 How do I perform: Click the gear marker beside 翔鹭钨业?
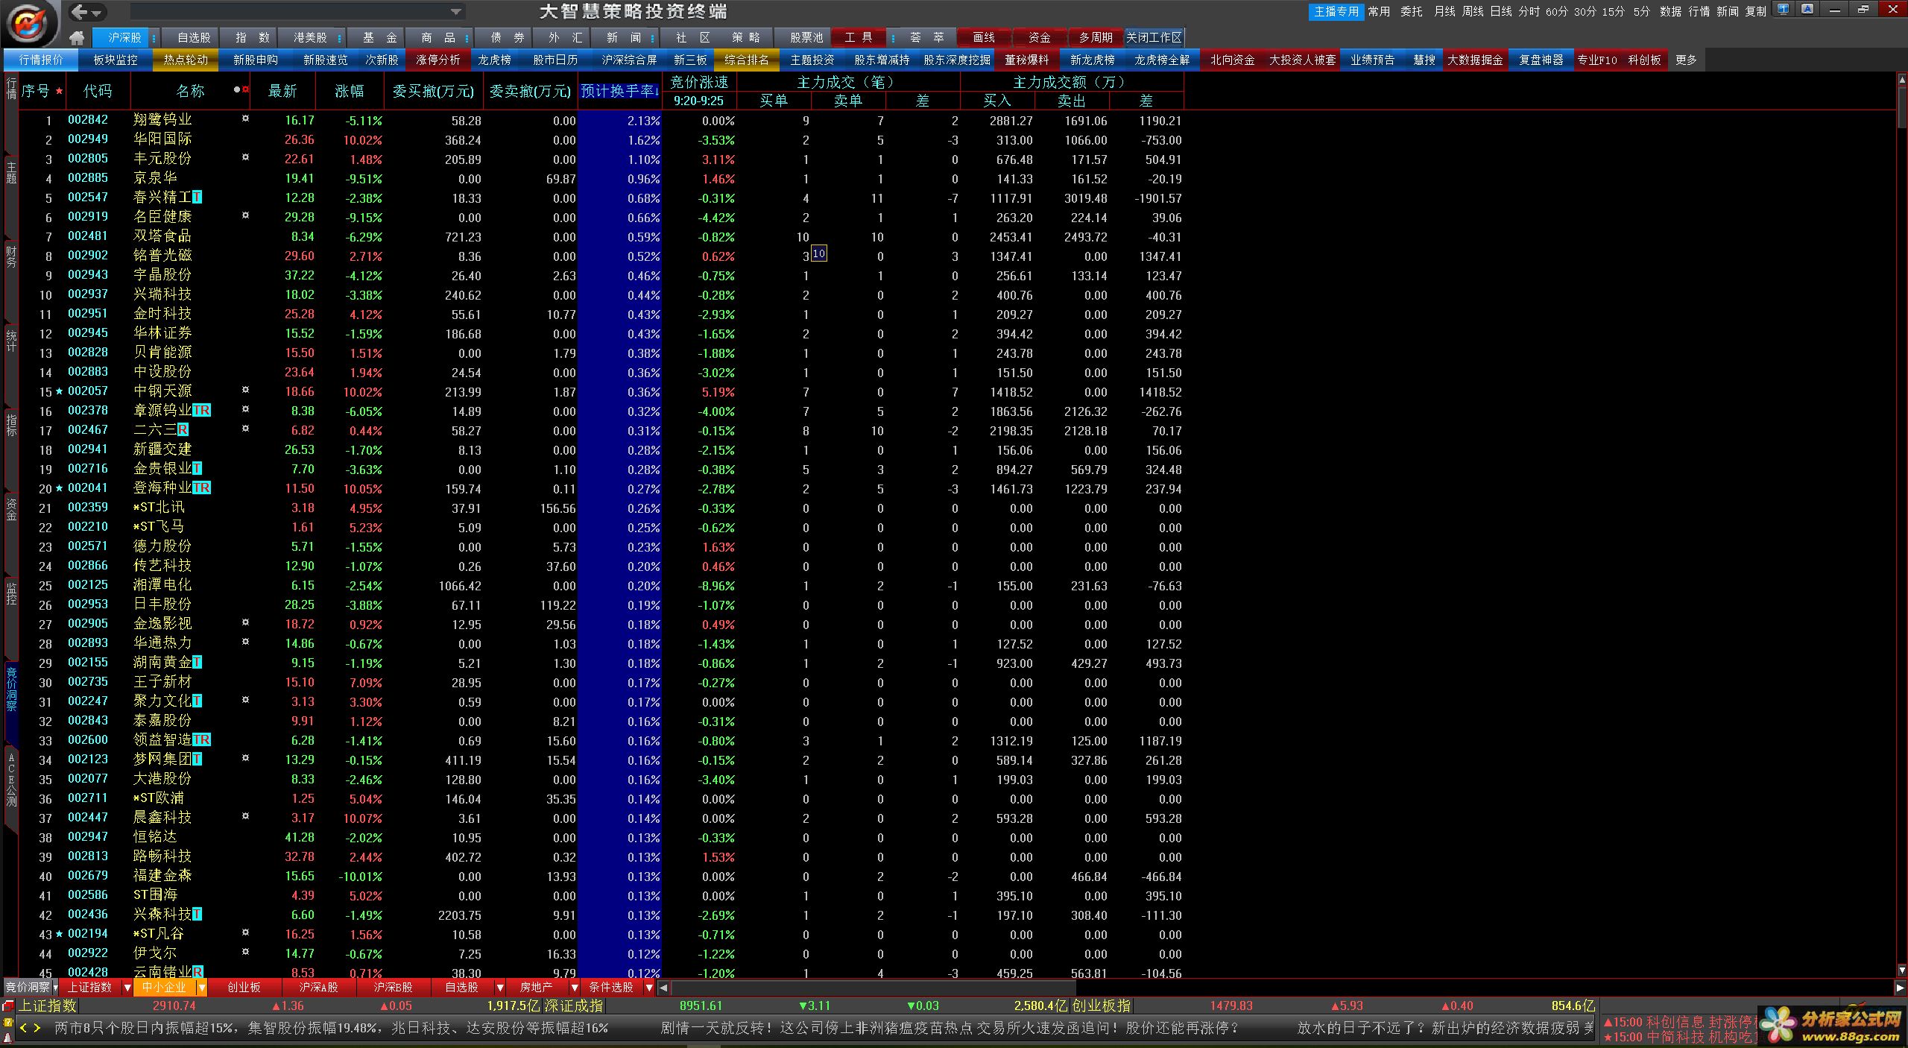click(x=245, y=119)
